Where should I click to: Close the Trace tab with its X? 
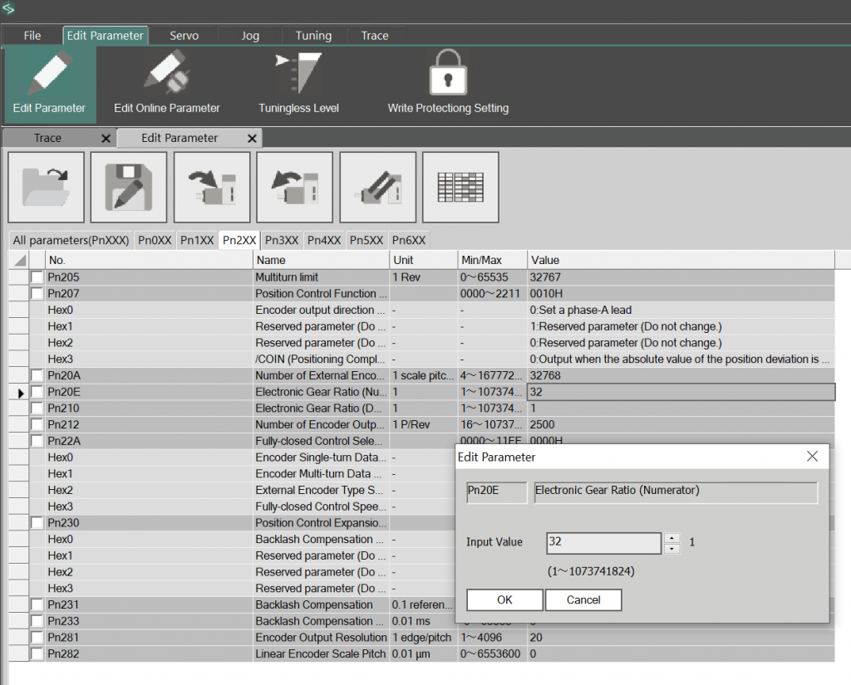click(106, 139)
